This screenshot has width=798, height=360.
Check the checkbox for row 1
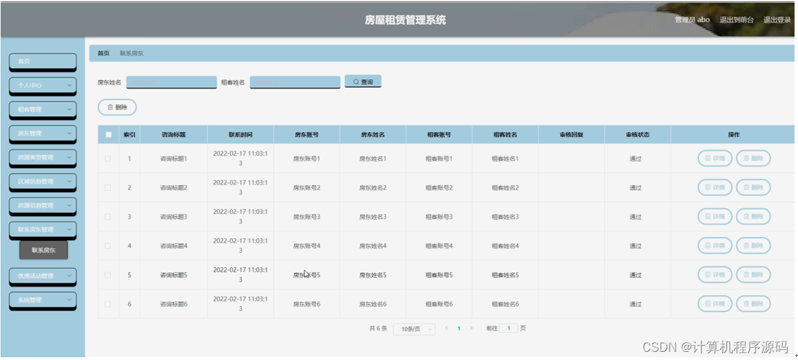pos(108,158)
